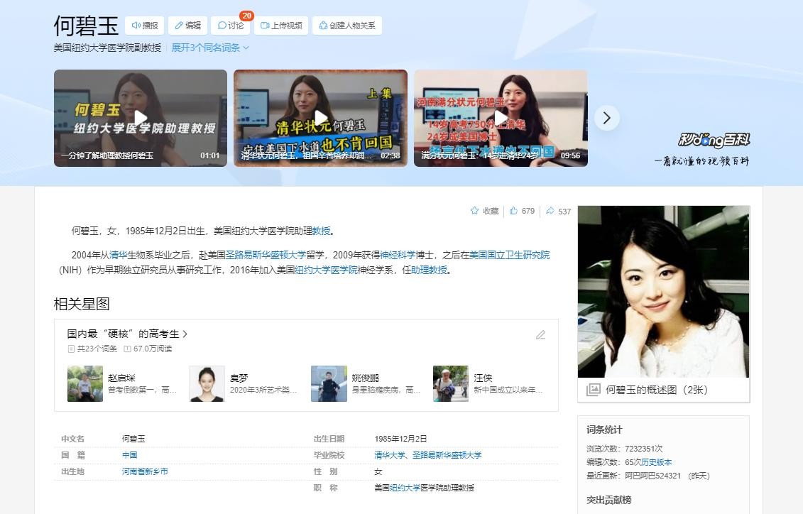Click the 上传视频 upload video button
This screenshot has height=514, width=803.
281,26
